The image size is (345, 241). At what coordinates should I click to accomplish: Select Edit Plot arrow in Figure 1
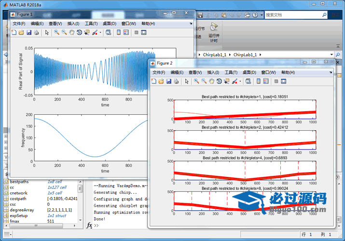click(x=47, y=32)
